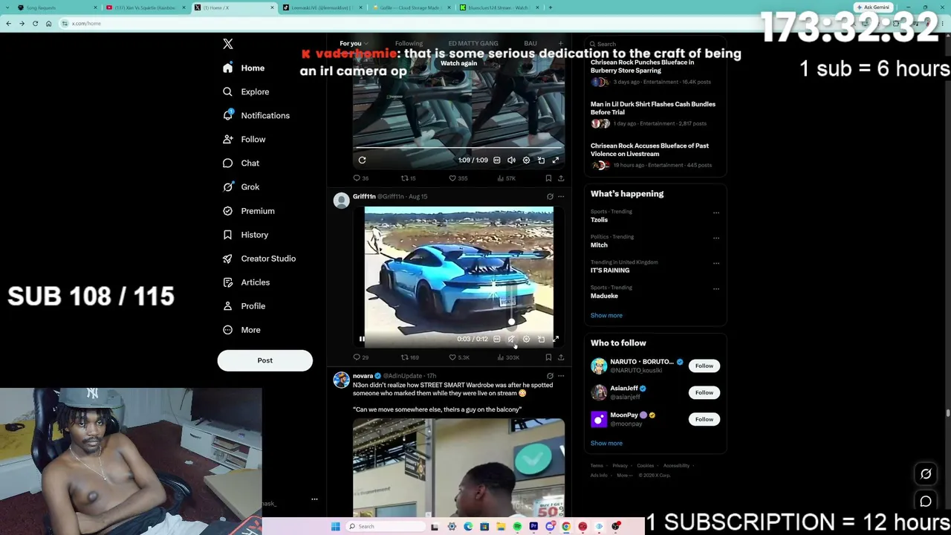Unmute the Griff11n car video
Screen dimensions: 951x535
pyautogui.click(x=511, y=339)
